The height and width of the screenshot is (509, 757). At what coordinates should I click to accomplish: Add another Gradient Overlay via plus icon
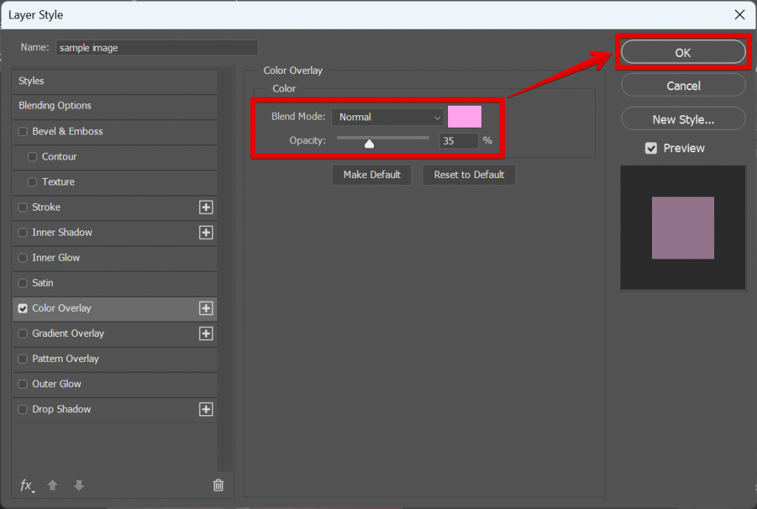tap(206, 334)
